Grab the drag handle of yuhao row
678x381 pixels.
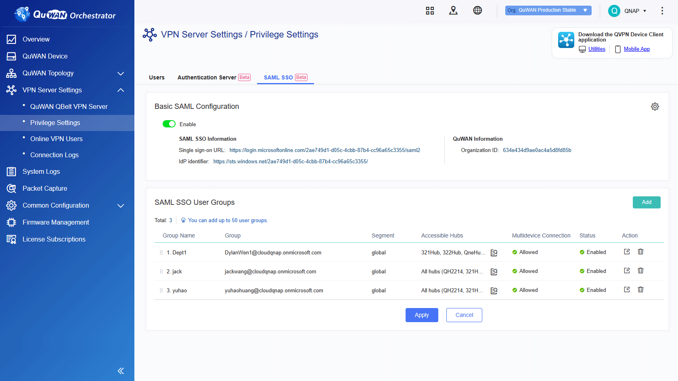pos(161,291)
